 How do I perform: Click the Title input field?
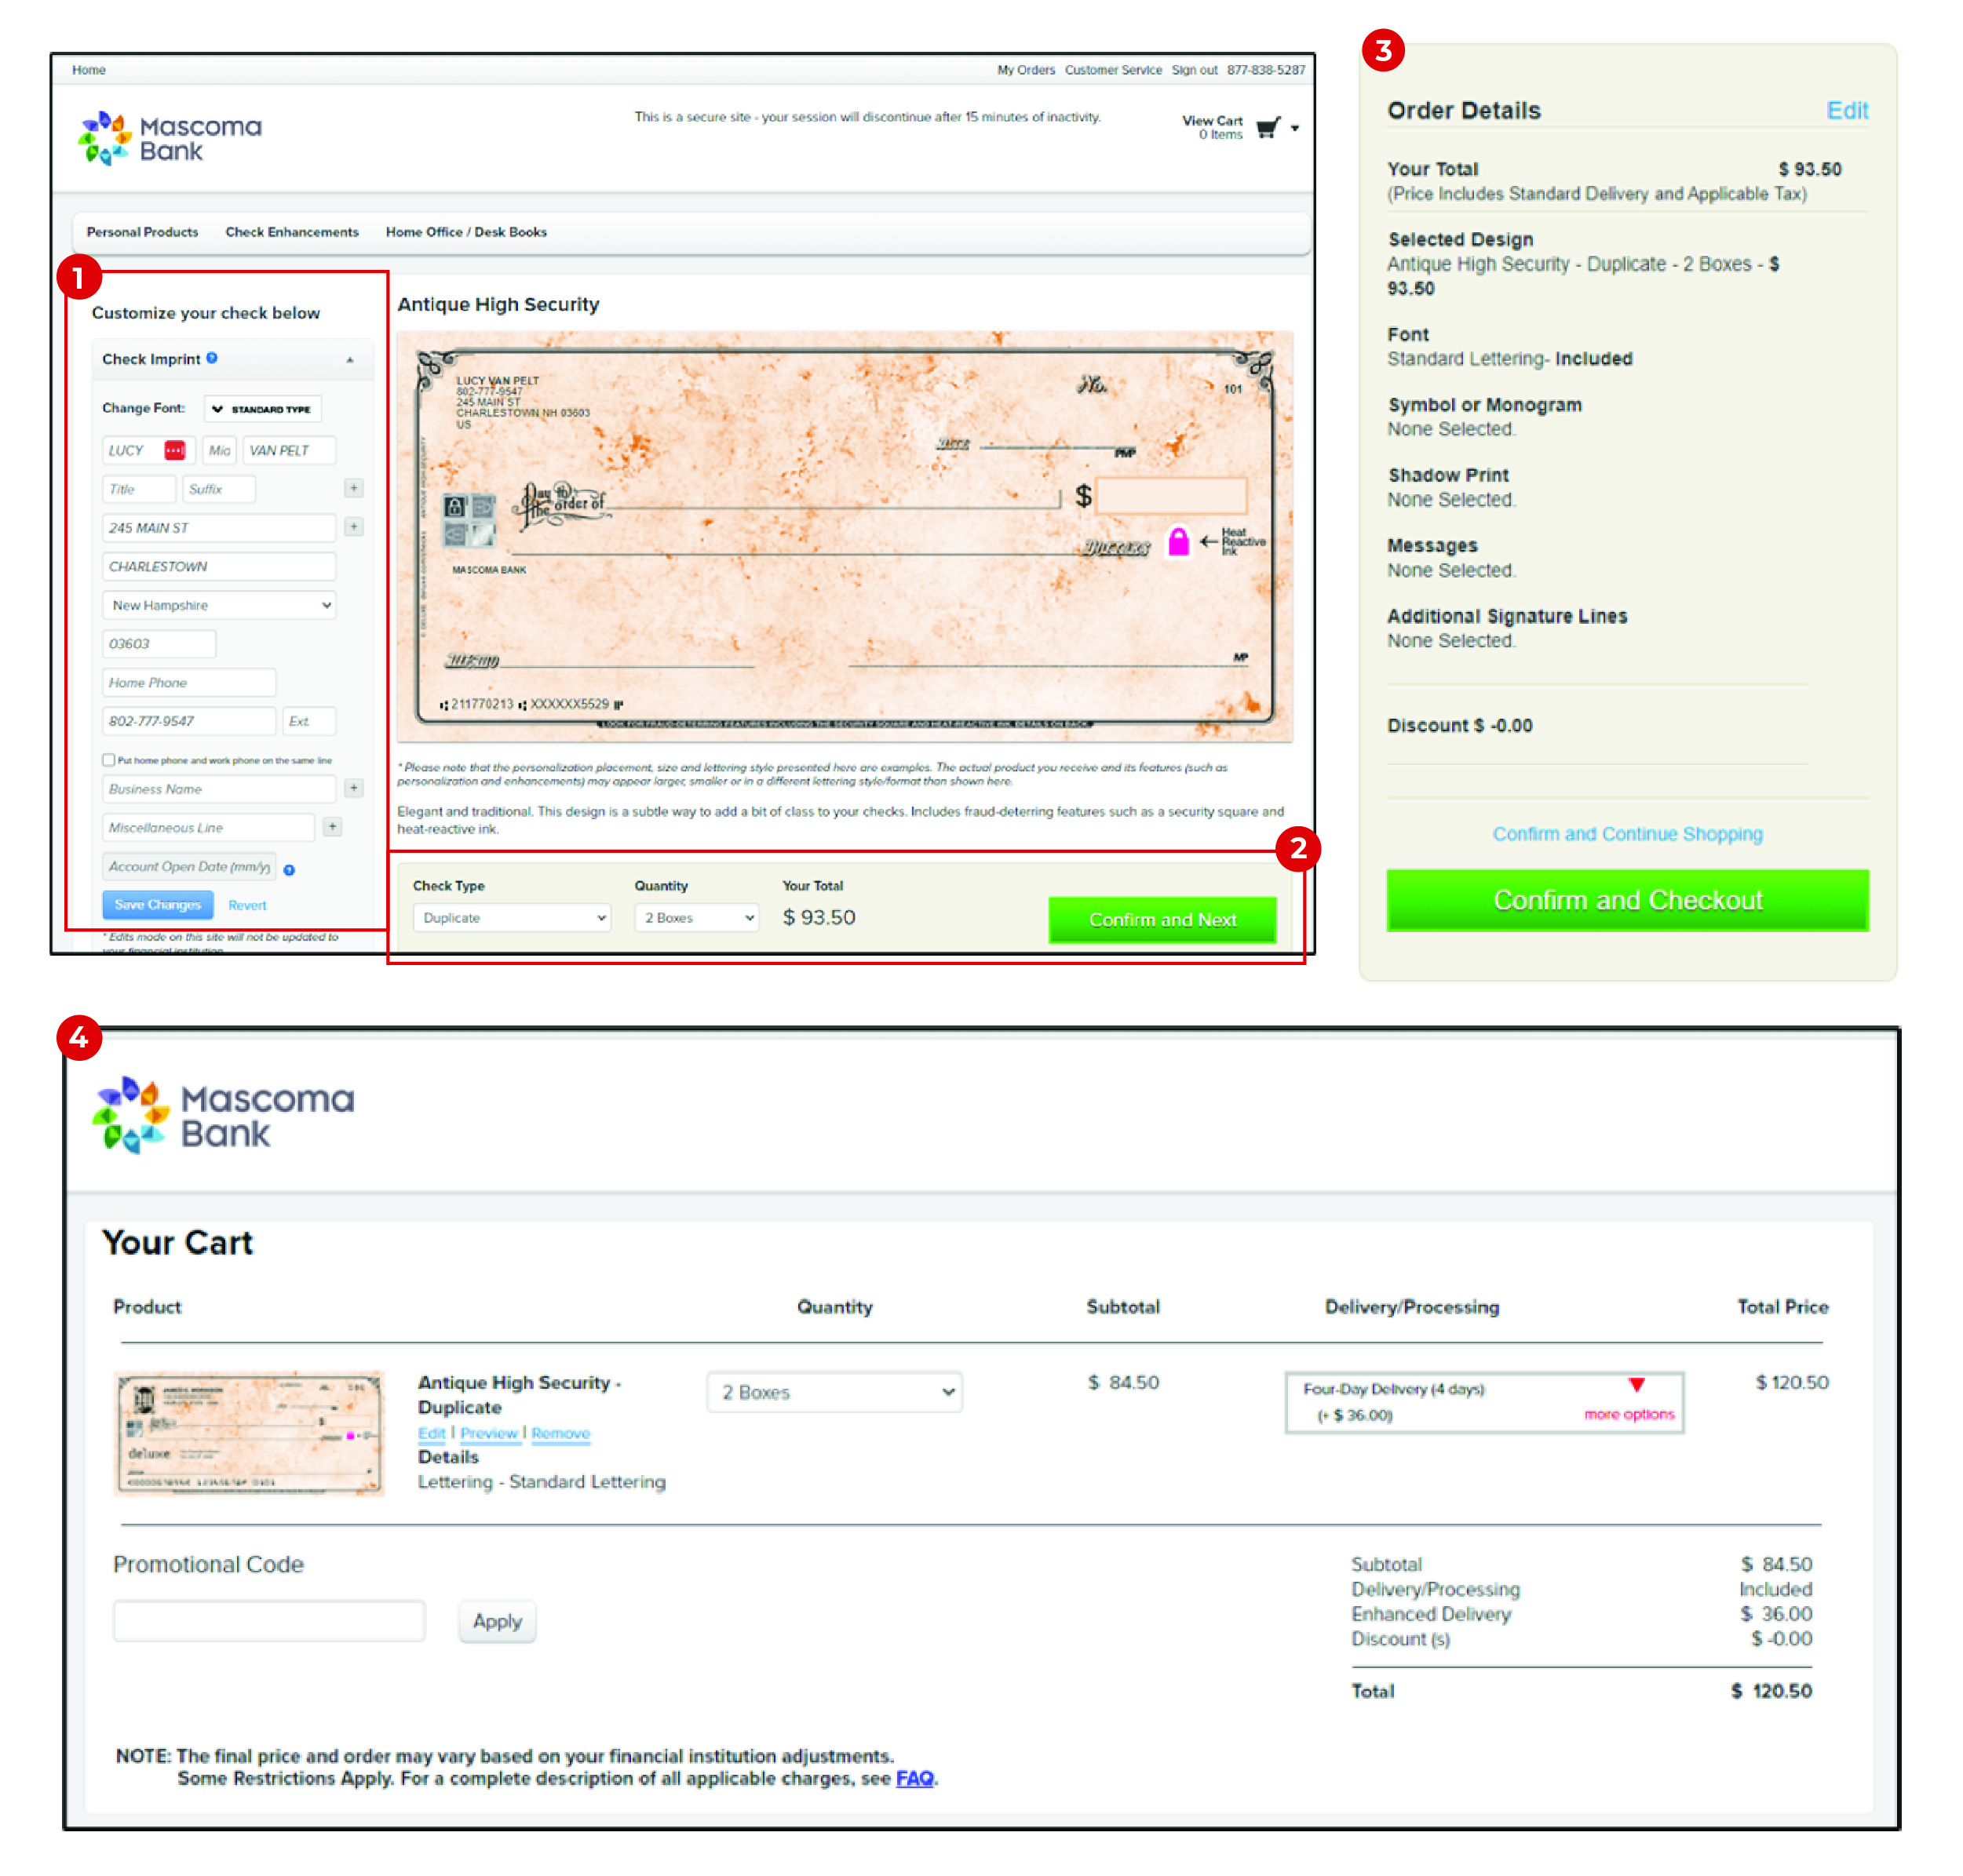(x=139, y=488)
